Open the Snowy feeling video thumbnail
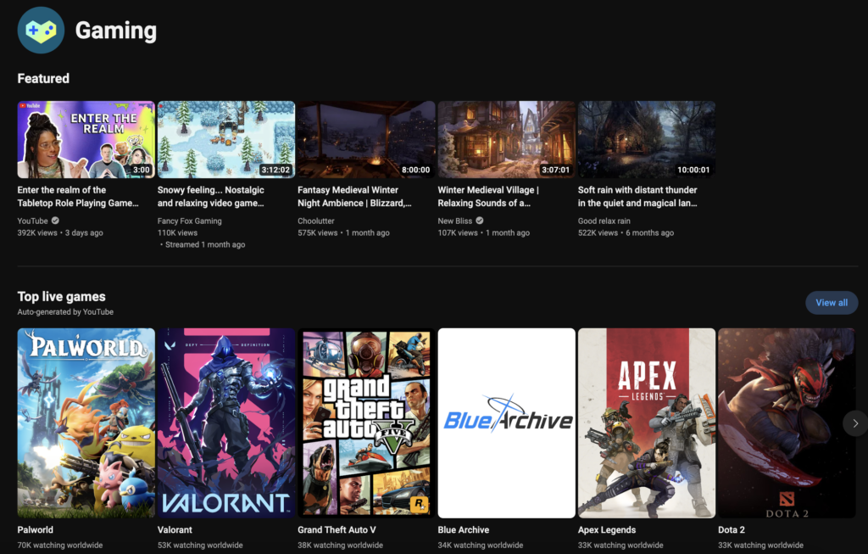This screenshot has height=554, width=868. pos(226,140)
